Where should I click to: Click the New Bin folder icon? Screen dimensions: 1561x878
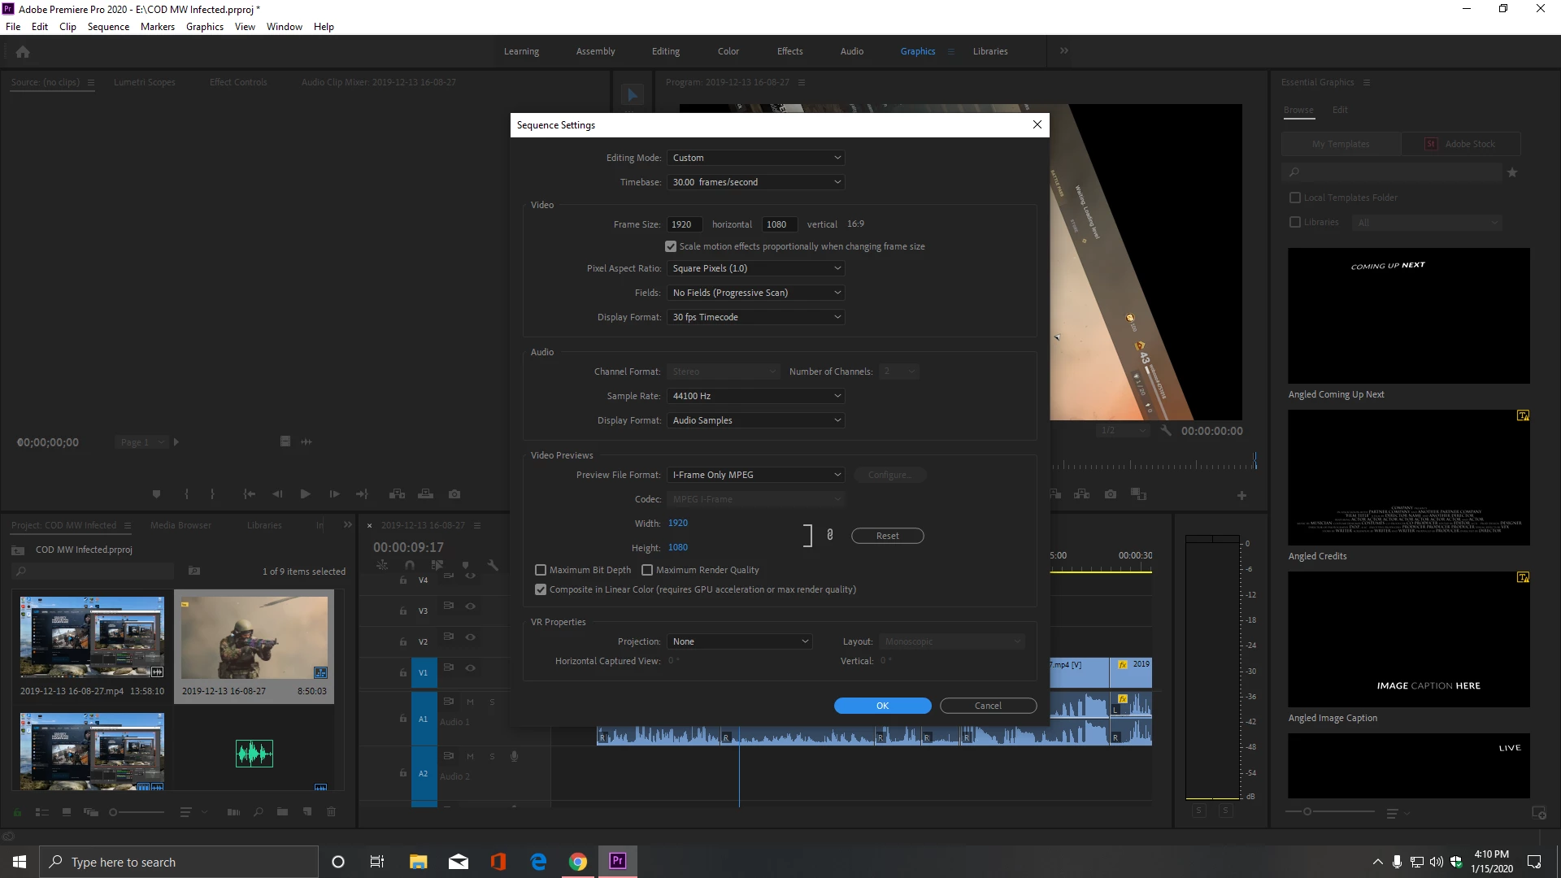pos(282,811)
